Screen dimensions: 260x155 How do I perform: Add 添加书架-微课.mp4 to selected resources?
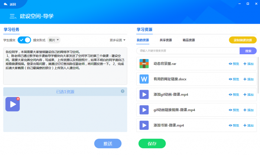click(248, 125)
